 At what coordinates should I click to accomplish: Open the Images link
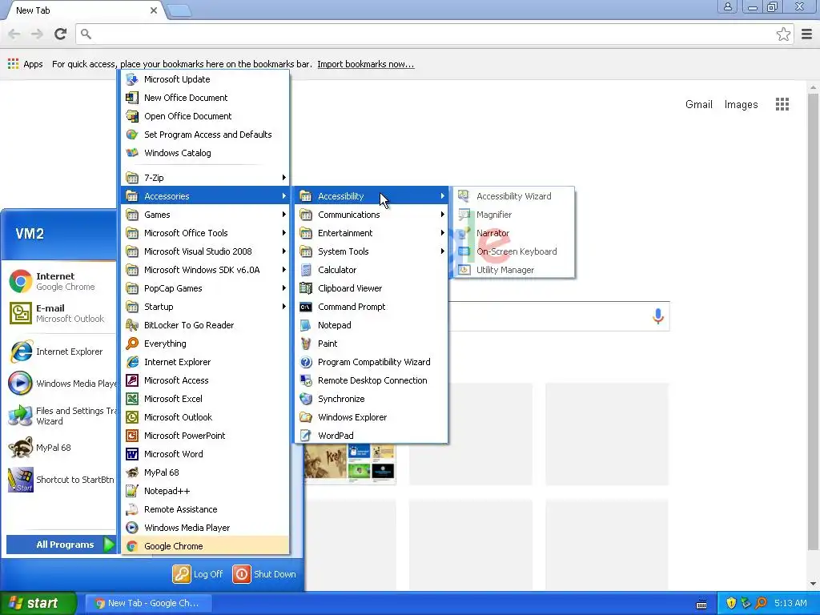click(x=741, y=105)
